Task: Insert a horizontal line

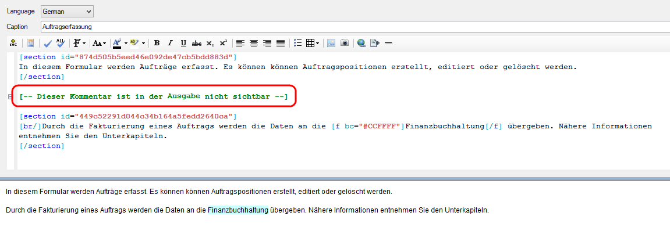Action: click(388, 43)
